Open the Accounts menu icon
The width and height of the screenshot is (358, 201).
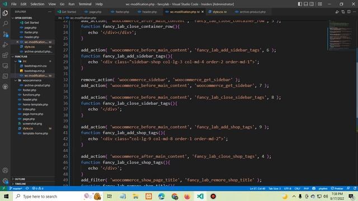pyautogui.click(x=5, y=170)
